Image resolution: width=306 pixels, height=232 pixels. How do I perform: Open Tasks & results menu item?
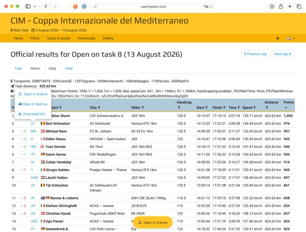(59, 38)
